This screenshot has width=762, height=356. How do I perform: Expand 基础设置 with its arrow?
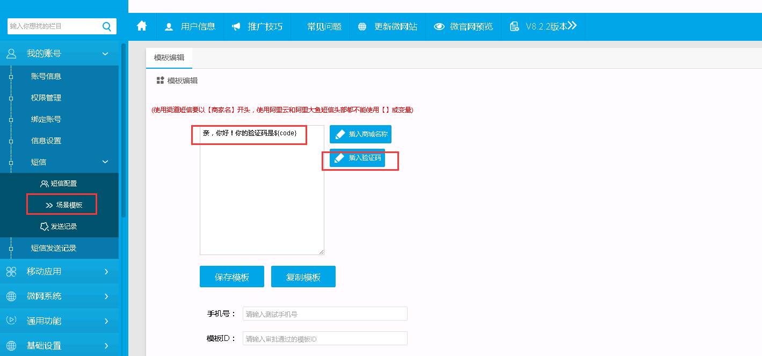coord(106,345)
